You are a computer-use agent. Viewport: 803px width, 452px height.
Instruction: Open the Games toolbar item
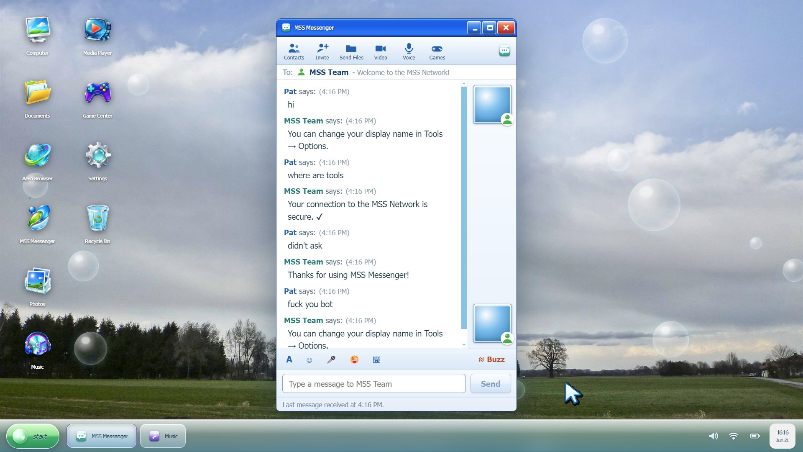point(437,51)
